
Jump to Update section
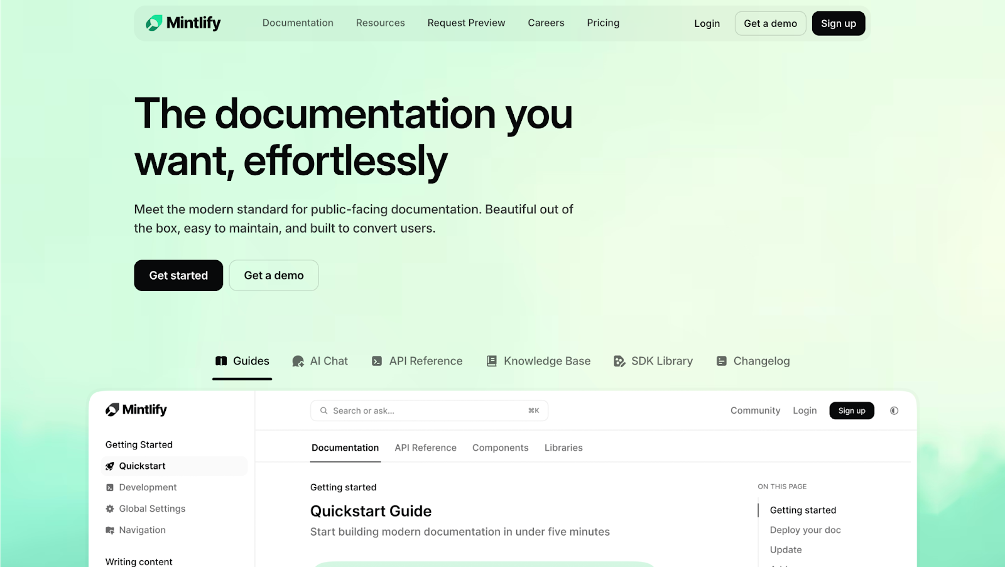point(786,549)
